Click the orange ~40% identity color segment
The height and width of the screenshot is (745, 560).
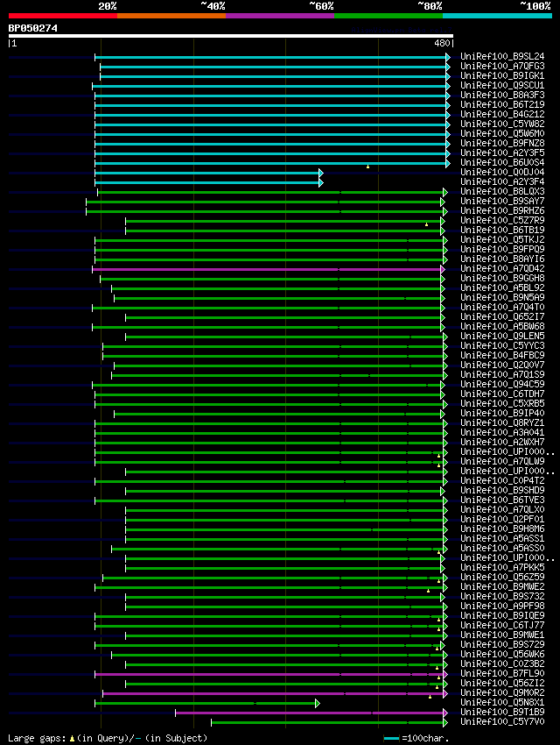point(171,16)
